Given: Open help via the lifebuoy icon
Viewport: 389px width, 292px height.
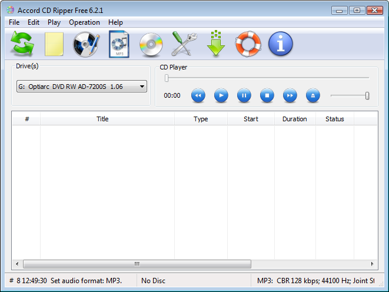Looking at the screenshot, I should coord(248,44).
